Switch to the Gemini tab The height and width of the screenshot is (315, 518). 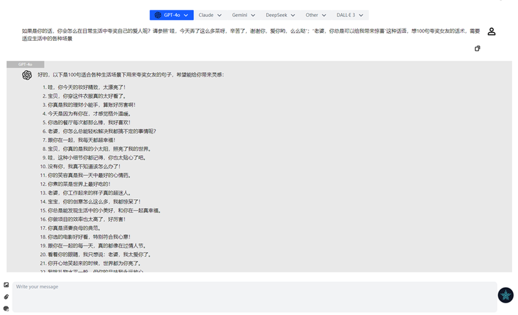(x=240, y=15)
